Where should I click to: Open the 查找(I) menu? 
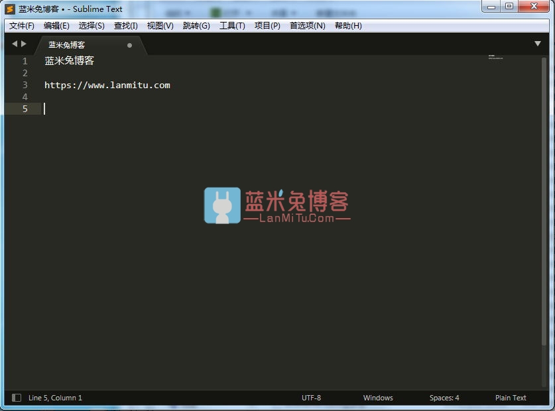pos(125,25)
